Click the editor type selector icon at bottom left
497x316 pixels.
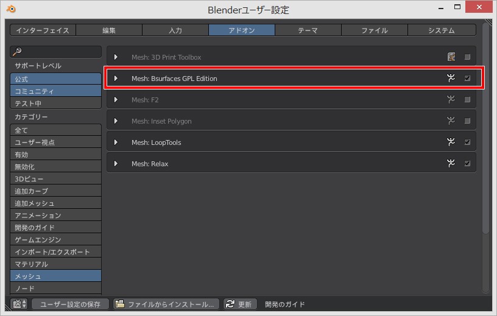coord(19,304)
